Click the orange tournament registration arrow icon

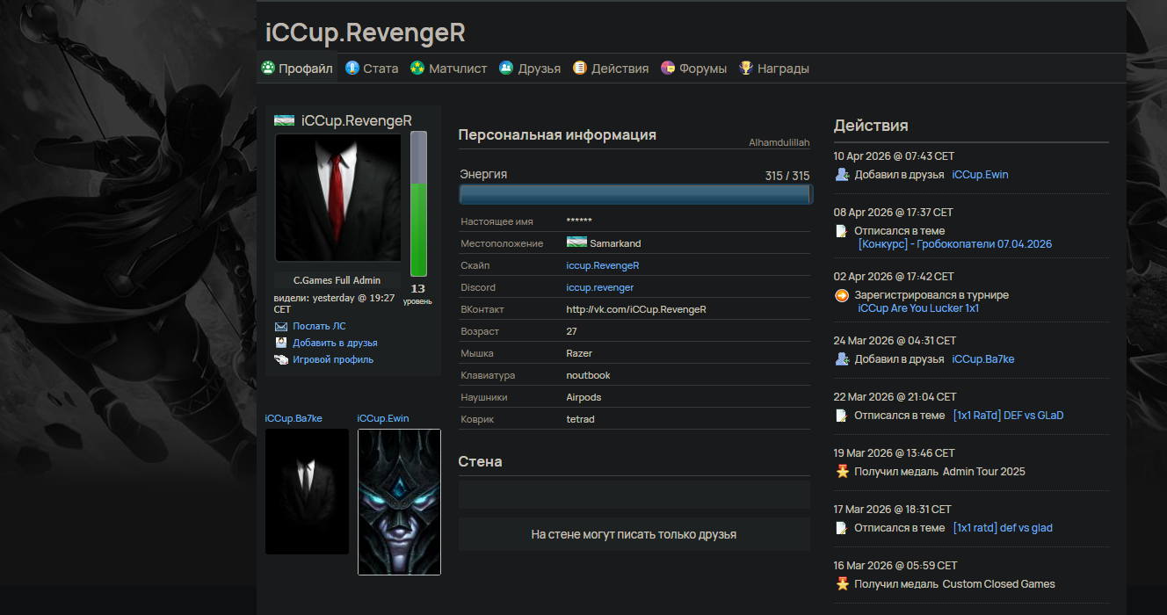(842, 295)
